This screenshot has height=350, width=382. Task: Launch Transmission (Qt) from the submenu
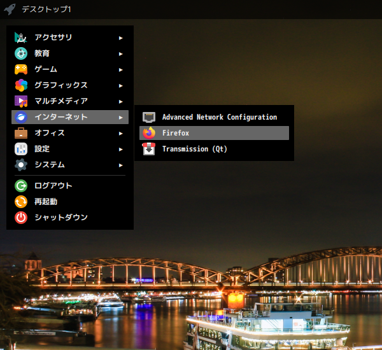click(214, 149)
